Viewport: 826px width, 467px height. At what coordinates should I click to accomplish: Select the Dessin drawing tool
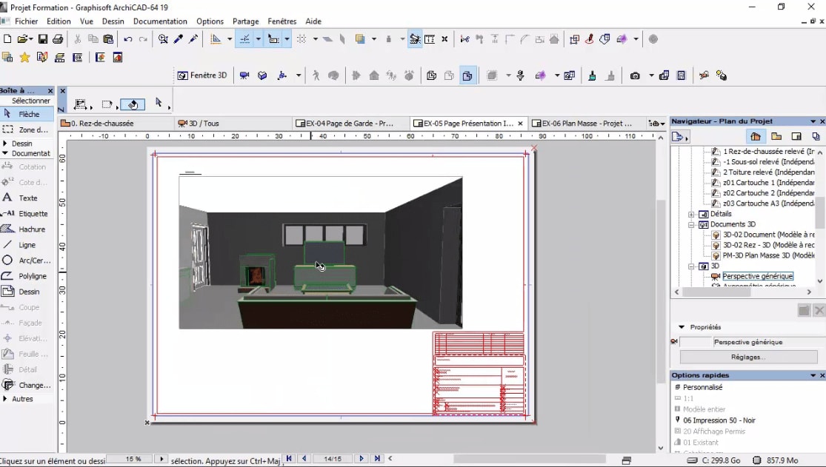pos(27,292)
